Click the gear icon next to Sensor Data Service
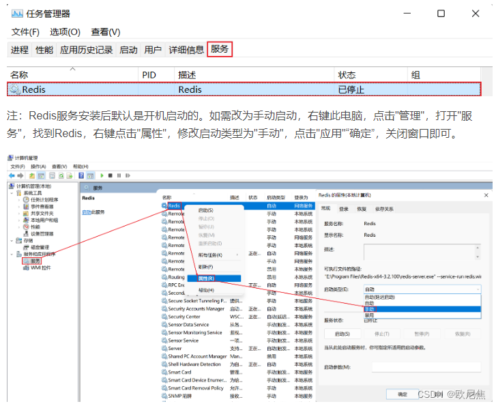496x406 pixels. pos(164,325)
